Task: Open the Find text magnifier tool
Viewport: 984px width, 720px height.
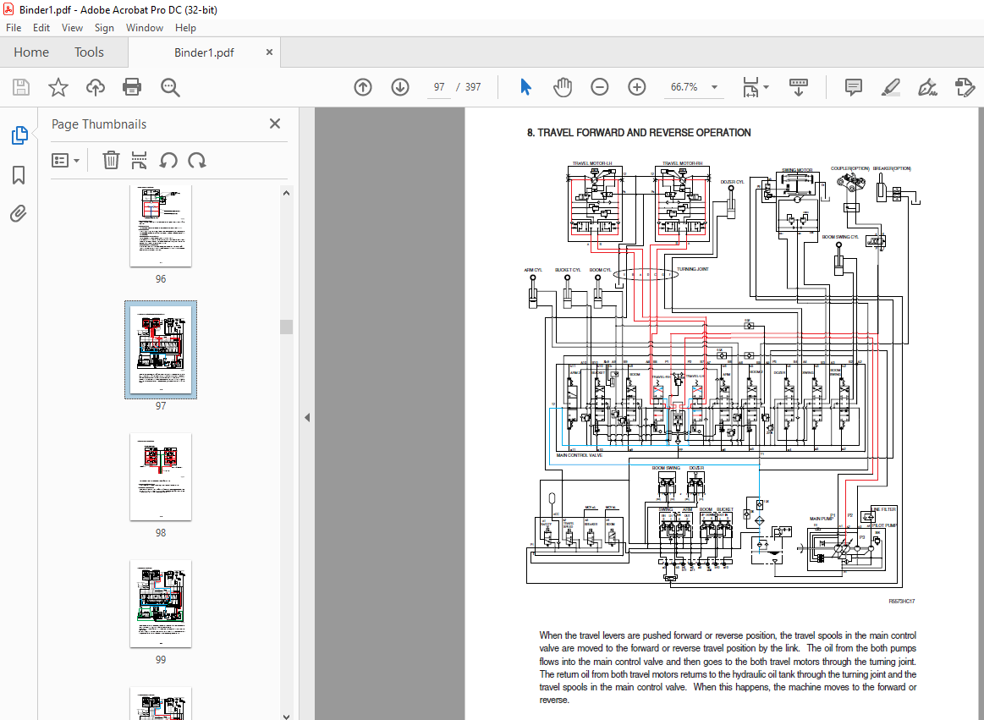Action: coord(170,87)
